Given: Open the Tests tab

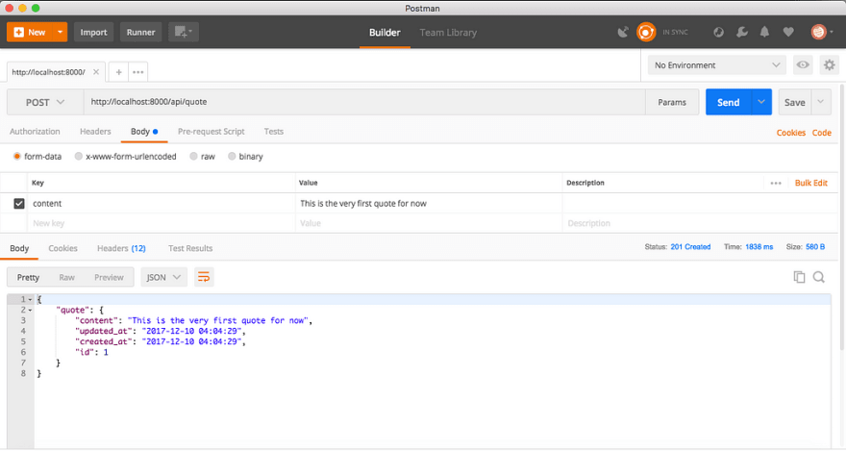Looking at the screenshot, I should pos(274,132).
